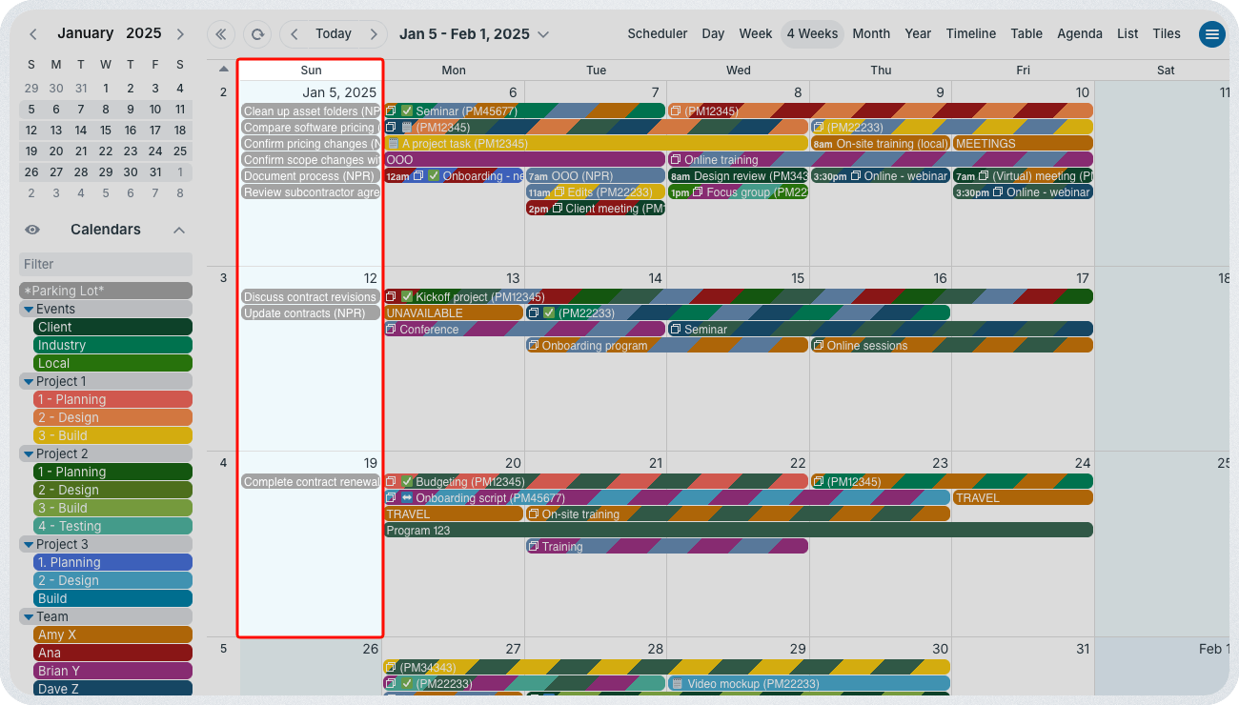Image resolution: width=1239 pixels, height=705 pixels.
Task: Go to previous period in toolbar
Action: click(295, 34)
